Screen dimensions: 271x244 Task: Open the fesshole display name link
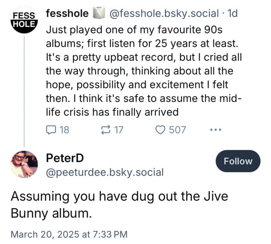[x=67, y=14]
